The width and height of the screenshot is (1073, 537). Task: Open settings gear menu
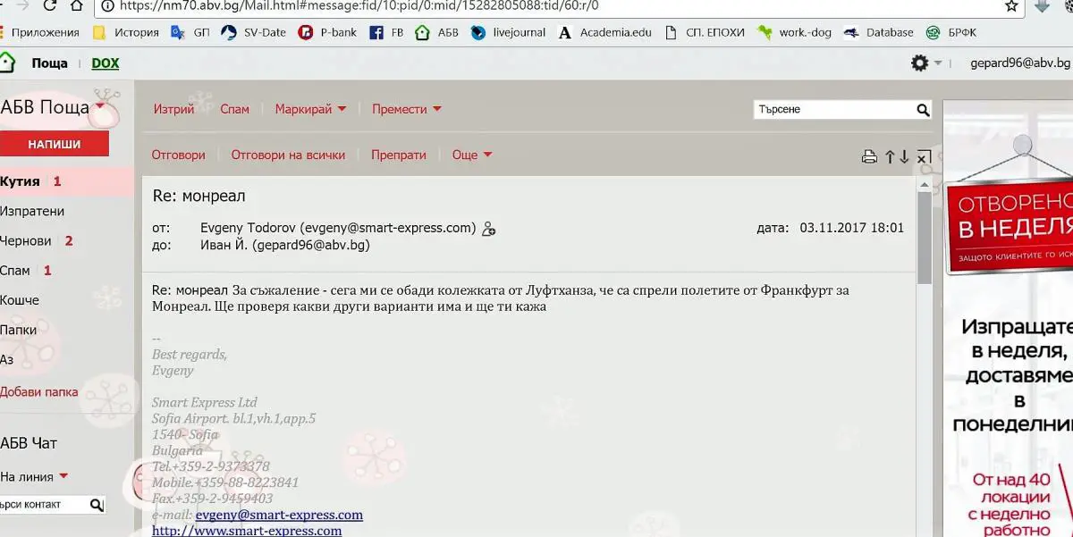[x=919, y=63]
